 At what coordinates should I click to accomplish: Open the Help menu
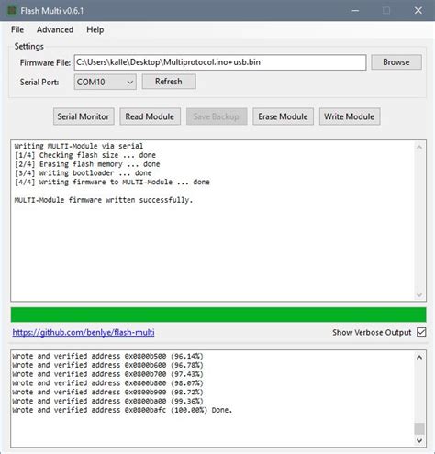(x=95, y=29)
